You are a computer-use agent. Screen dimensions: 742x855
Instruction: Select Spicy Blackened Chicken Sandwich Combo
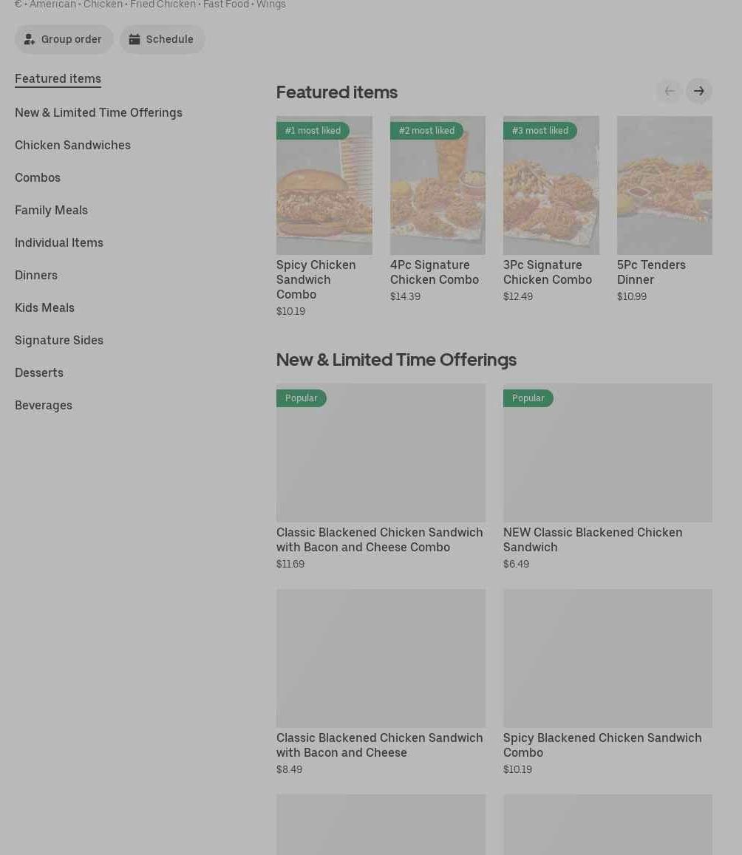click(607, 658)
